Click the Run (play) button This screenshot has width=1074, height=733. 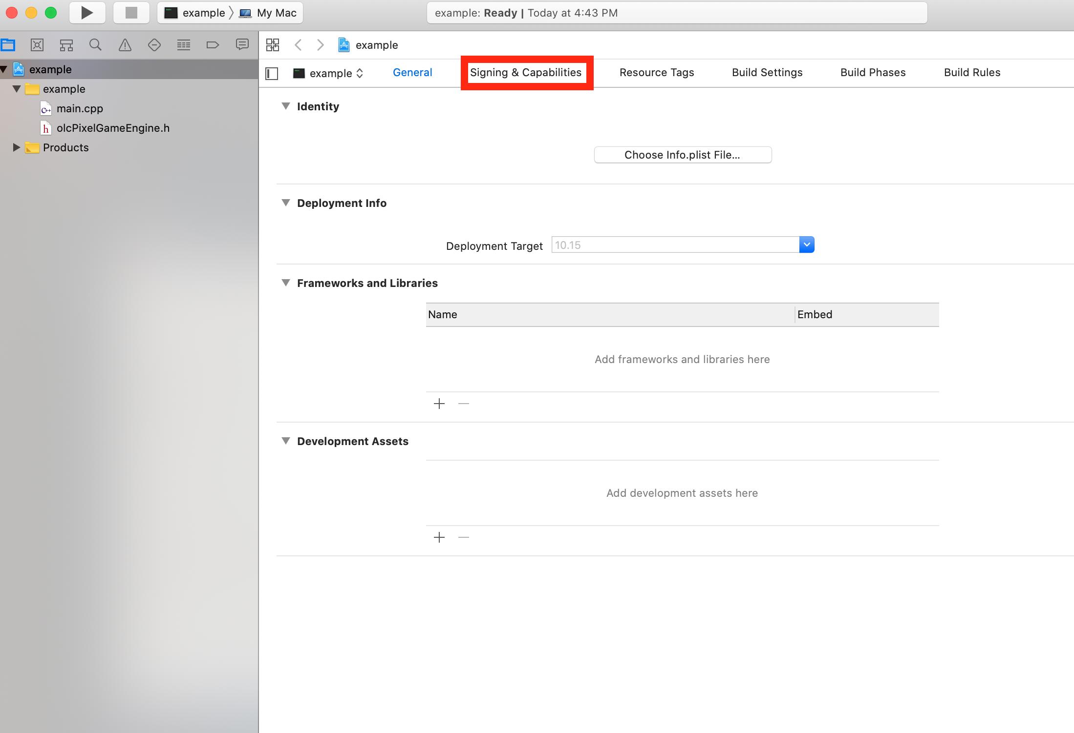click(87, 13)
